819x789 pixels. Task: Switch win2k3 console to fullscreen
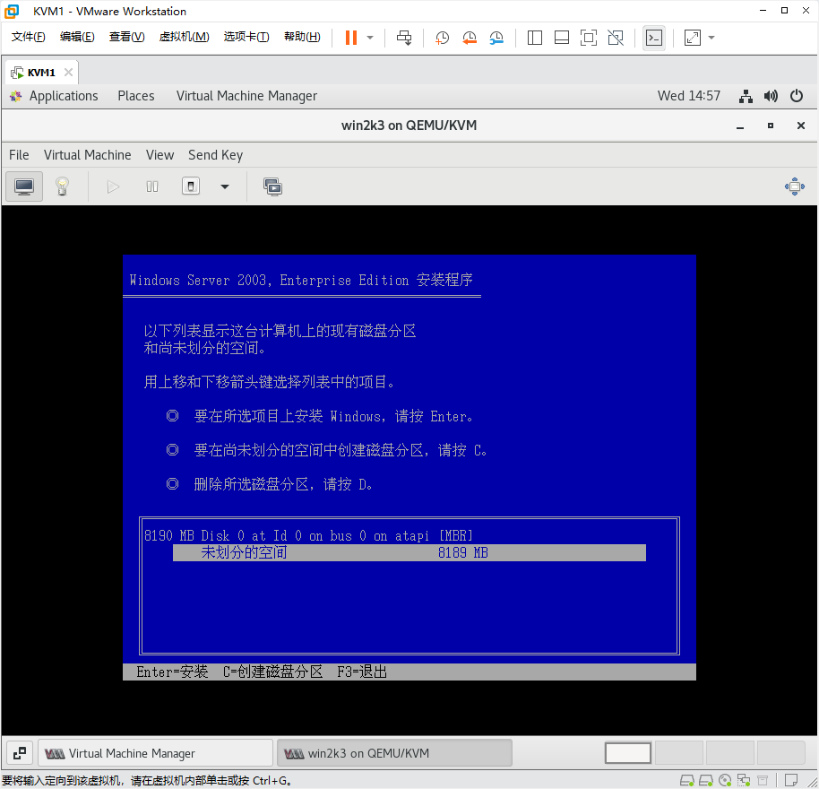pos(795,186)
